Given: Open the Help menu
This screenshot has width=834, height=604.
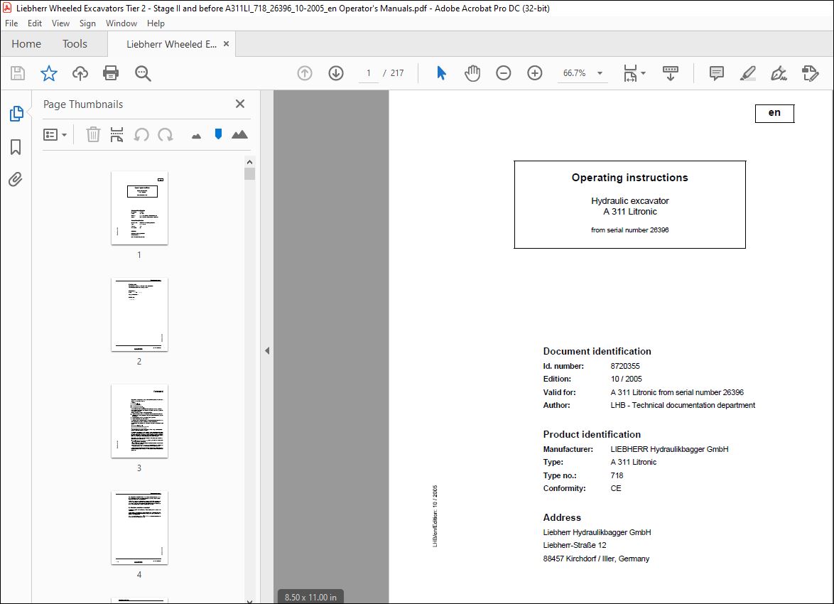Looking at the screenshot, I should click(x=156, y=23).
